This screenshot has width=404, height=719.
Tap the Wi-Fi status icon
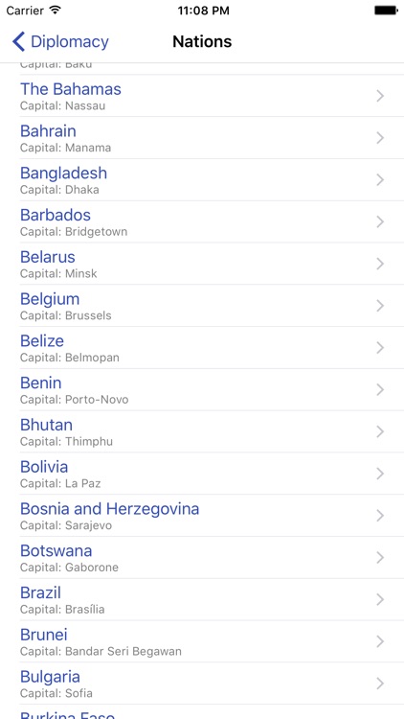(56, 11)
